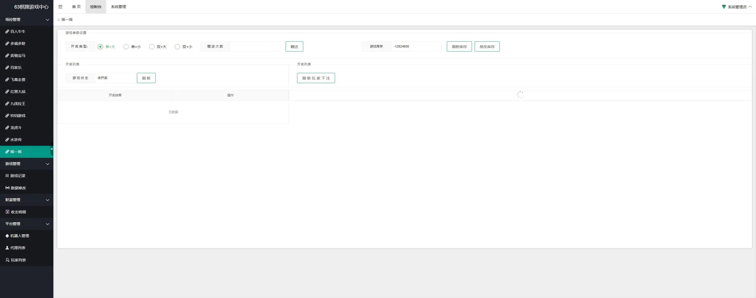This screenshot has height=298, width=756.
Task: Click the 代理列表 person icon
Action: [7, 248]
